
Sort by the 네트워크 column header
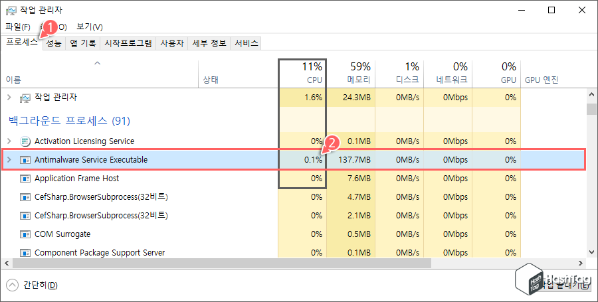pos(448,73)
